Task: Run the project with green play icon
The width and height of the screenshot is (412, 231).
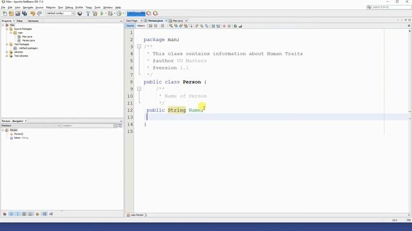Action: (x=102, y=13)
